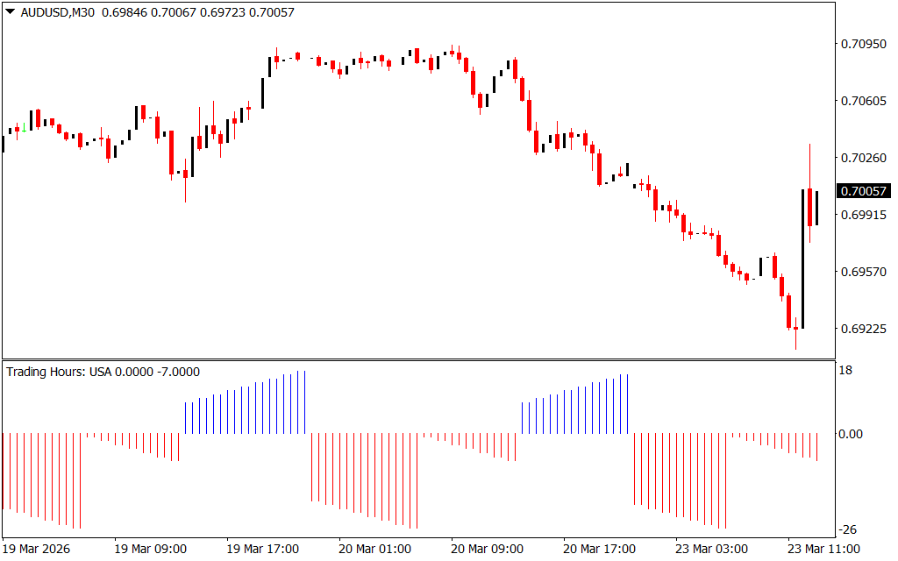Screen dimensions: 898x561
Task: Click the 0.70950 price axis label
Action: [x=863, y=44]
